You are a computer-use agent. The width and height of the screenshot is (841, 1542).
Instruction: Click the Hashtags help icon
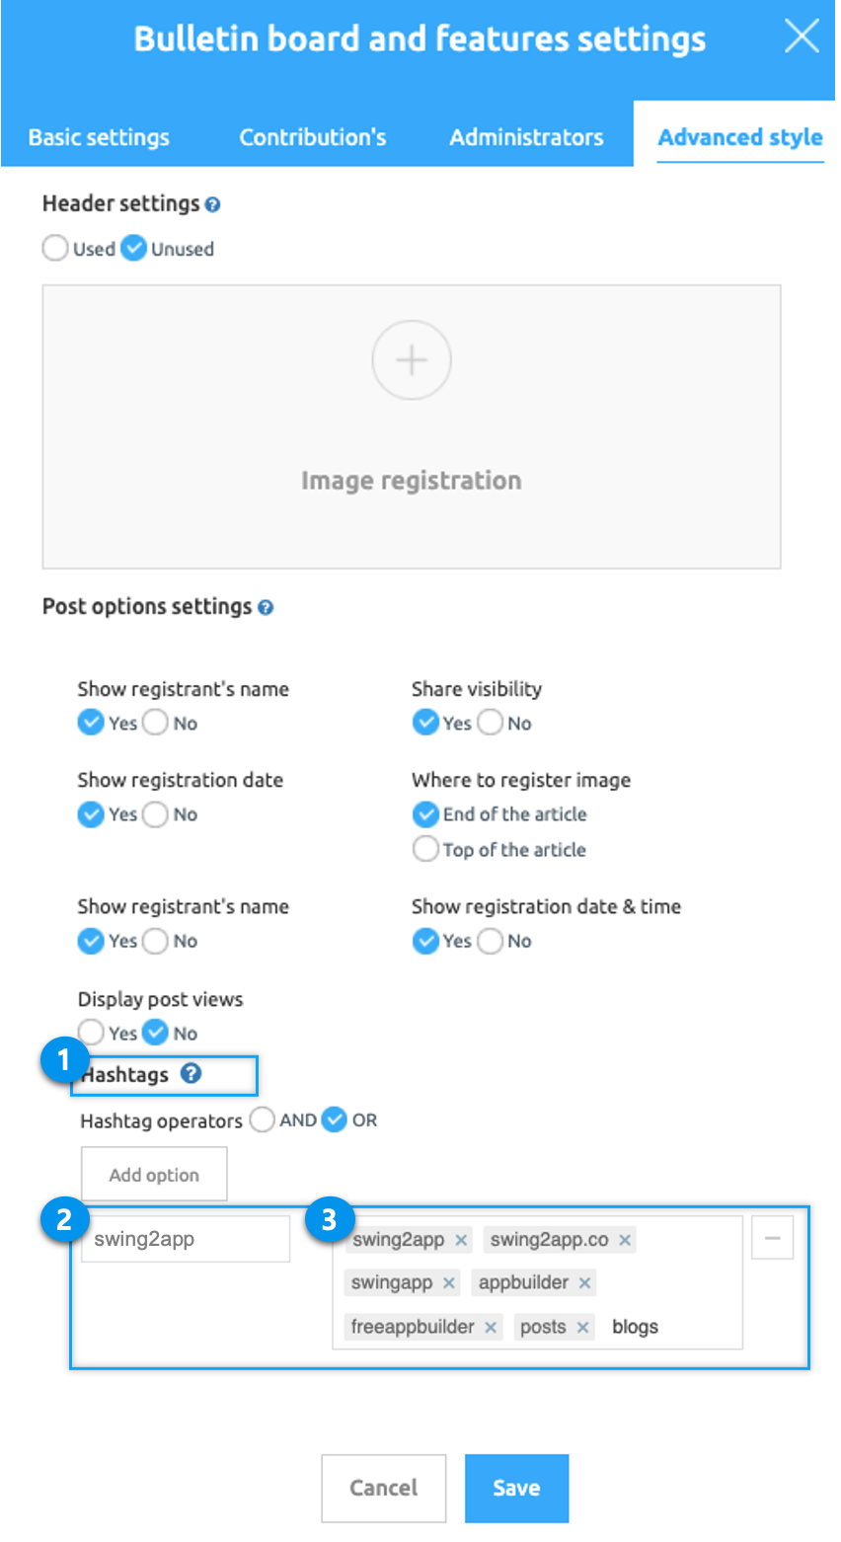191,1073
